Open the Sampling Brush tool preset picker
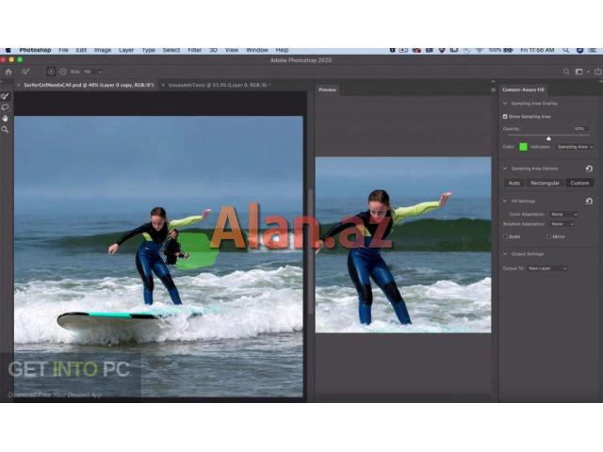603x452 pixels. 25,72
